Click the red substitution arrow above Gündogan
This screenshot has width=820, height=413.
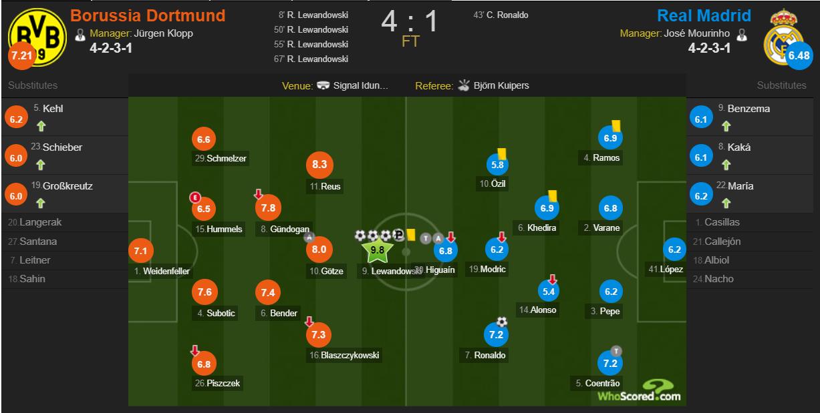259,194
